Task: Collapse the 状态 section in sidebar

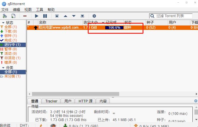Action: (x=3, y=22)
